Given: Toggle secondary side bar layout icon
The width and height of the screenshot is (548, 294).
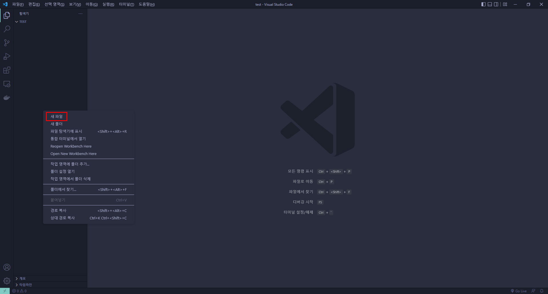Looking at the screenshot, I should pyautogui.click(x=496, y=4).
